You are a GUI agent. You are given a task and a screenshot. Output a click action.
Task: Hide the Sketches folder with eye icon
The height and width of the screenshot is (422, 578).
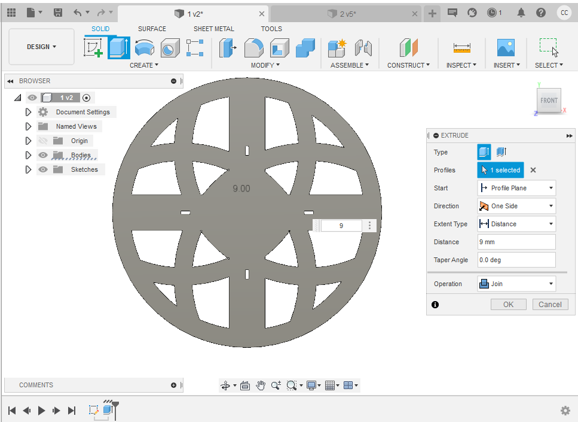click(x=43, y=169)
